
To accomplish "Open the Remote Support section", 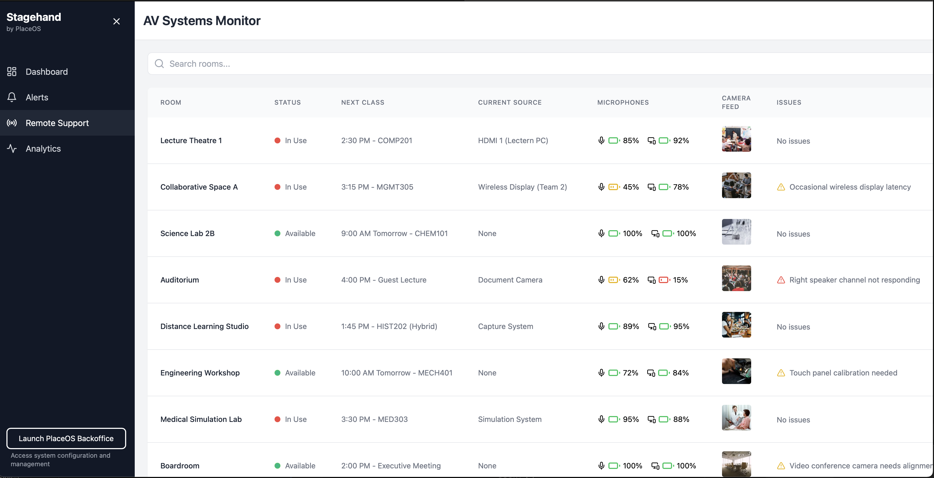I will pos(57,123).
